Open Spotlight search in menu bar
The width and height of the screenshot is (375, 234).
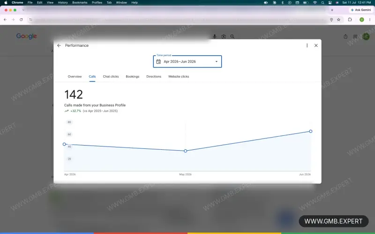[x=322, y=3]
